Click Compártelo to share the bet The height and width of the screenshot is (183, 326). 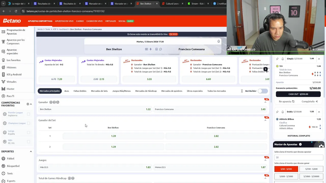pos(310,101)
